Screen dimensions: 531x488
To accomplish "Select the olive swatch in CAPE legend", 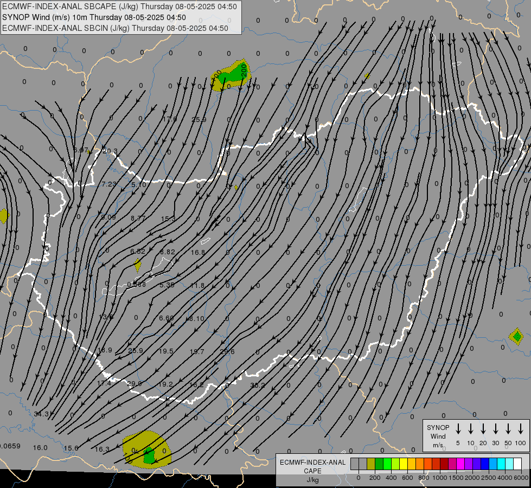I will click(x=371, y=464).
